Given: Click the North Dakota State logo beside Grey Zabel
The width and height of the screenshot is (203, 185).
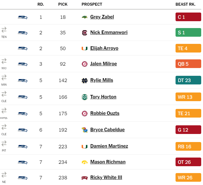Looking at the screenshot, I should 84,17.
